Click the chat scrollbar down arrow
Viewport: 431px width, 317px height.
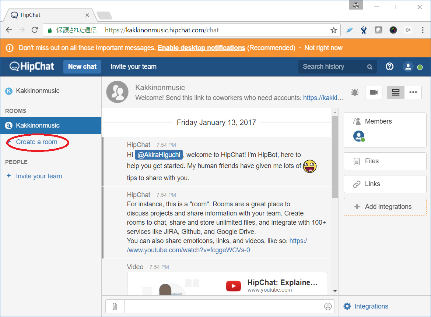click(x=335, y=291)
